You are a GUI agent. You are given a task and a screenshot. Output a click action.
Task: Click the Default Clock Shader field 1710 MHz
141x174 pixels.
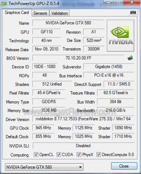click(x=123, y=136)
